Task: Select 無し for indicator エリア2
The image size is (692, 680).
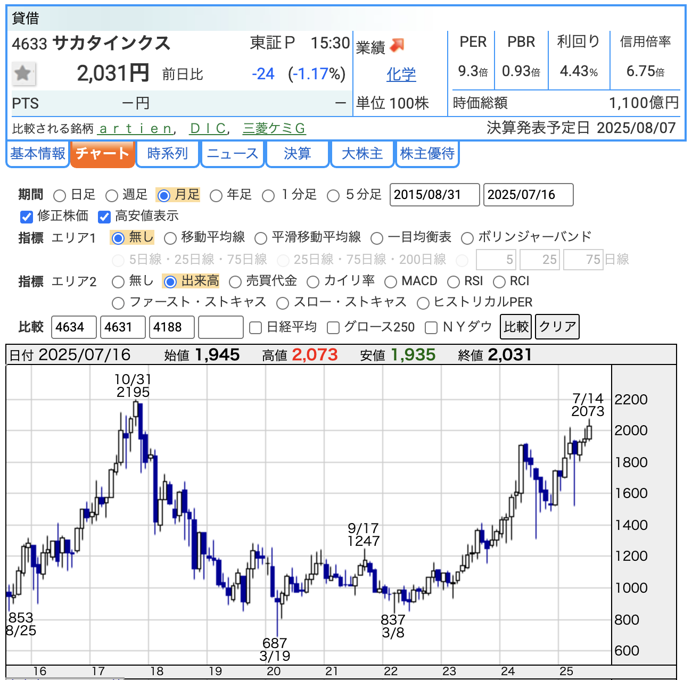Action: pyautogui.click(x=118, y=282)
